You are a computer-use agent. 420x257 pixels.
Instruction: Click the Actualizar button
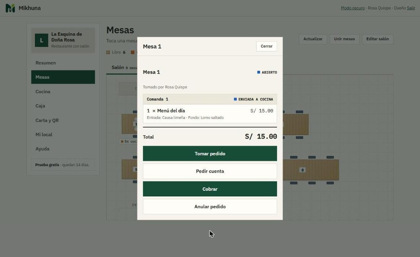[x=313, y=39]
